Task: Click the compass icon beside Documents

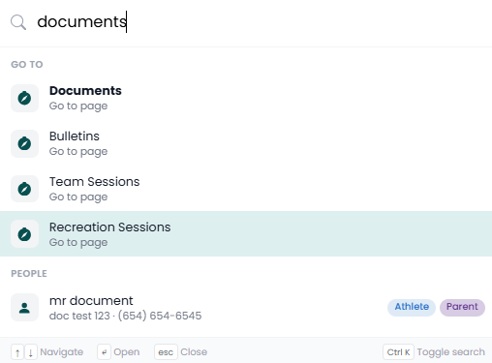Action: tap(24, 98)
